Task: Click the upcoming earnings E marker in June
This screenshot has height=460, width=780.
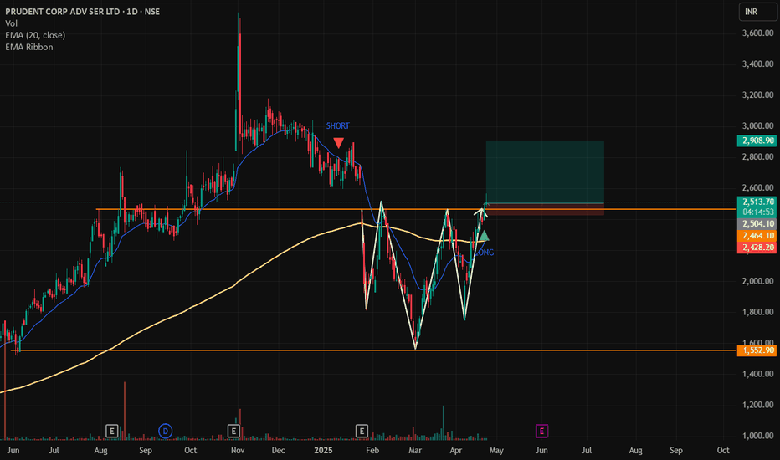Action: coord(541,432)
